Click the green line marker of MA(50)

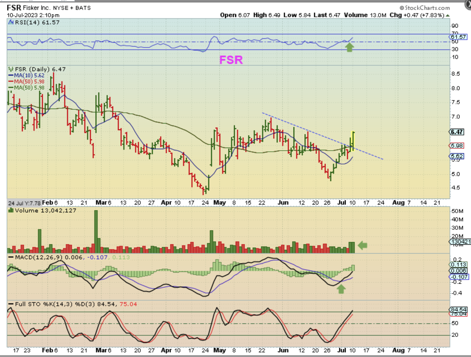pyautogui.click(x=11, y=88)
